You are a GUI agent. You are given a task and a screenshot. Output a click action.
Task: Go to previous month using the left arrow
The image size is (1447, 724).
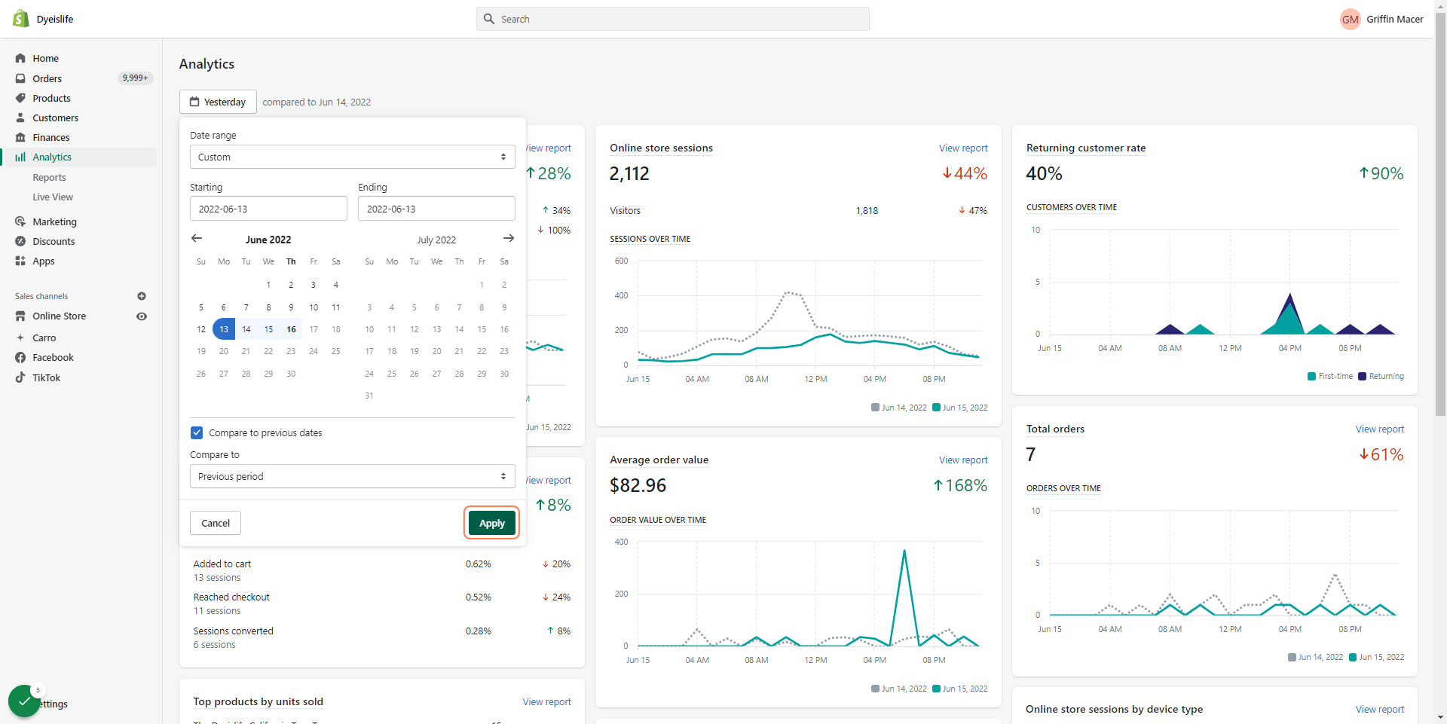[197, 238]
